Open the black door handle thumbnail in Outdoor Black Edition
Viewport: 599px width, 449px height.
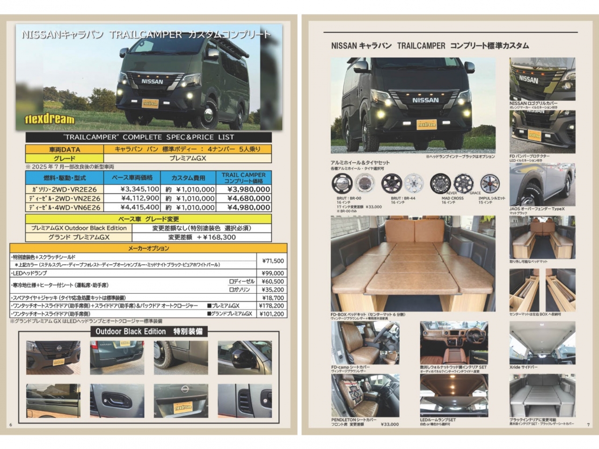pos(117,401)
